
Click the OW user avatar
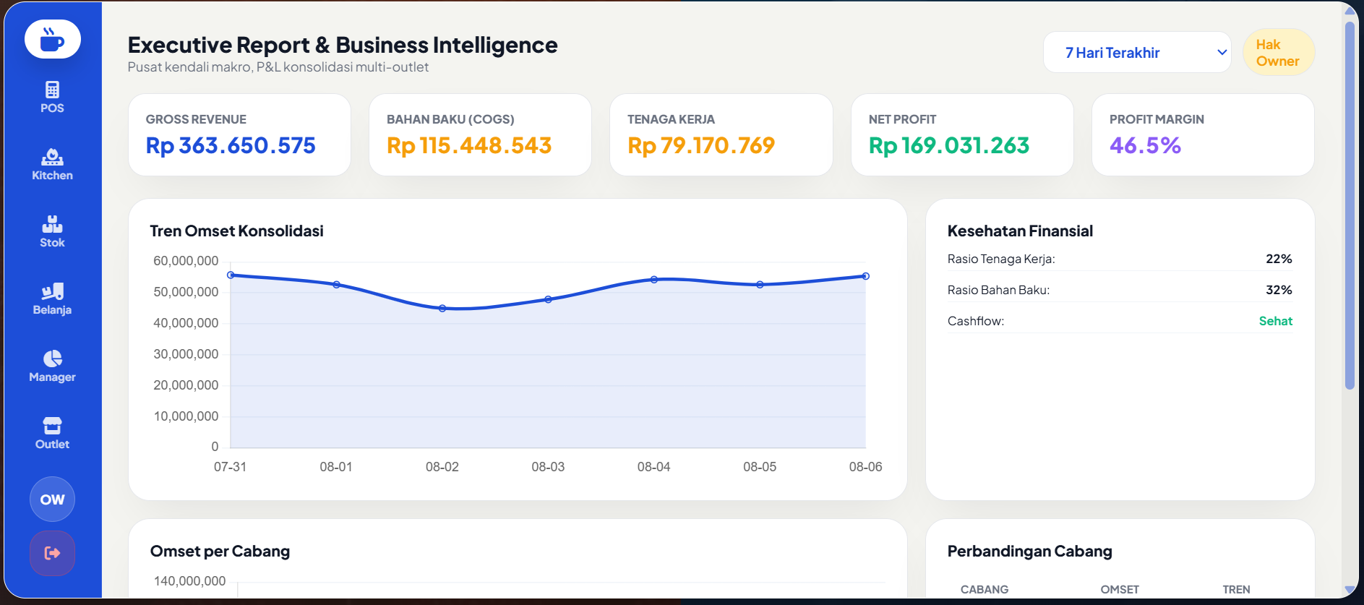[52, 499]
